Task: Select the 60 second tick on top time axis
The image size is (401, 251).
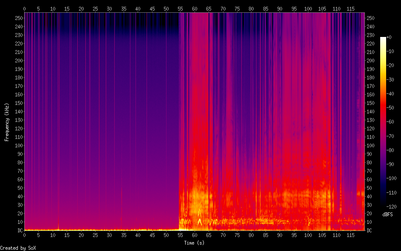Action: point(195,8)
